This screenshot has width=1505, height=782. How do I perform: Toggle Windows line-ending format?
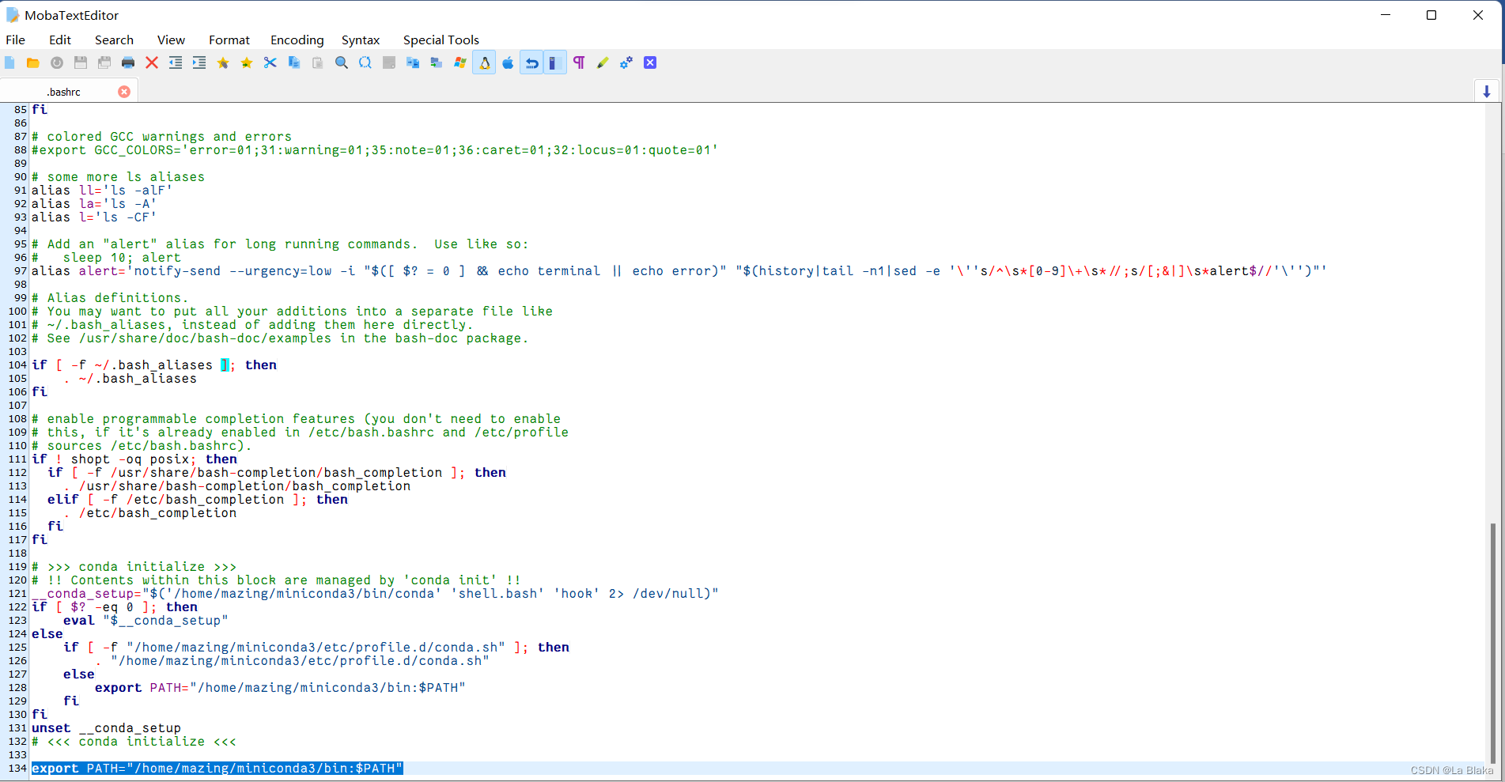[x=459, y=62]
